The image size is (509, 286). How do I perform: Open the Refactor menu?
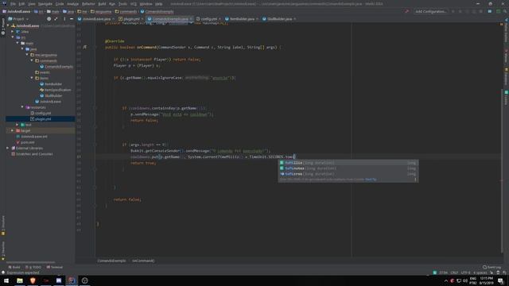click(x=88, y=4)
